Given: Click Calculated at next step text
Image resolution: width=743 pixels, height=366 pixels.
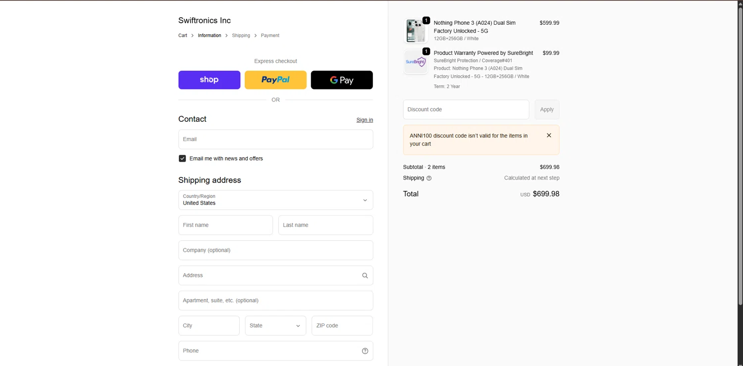Looking at the screenshot, I should (x=531, y=178).
